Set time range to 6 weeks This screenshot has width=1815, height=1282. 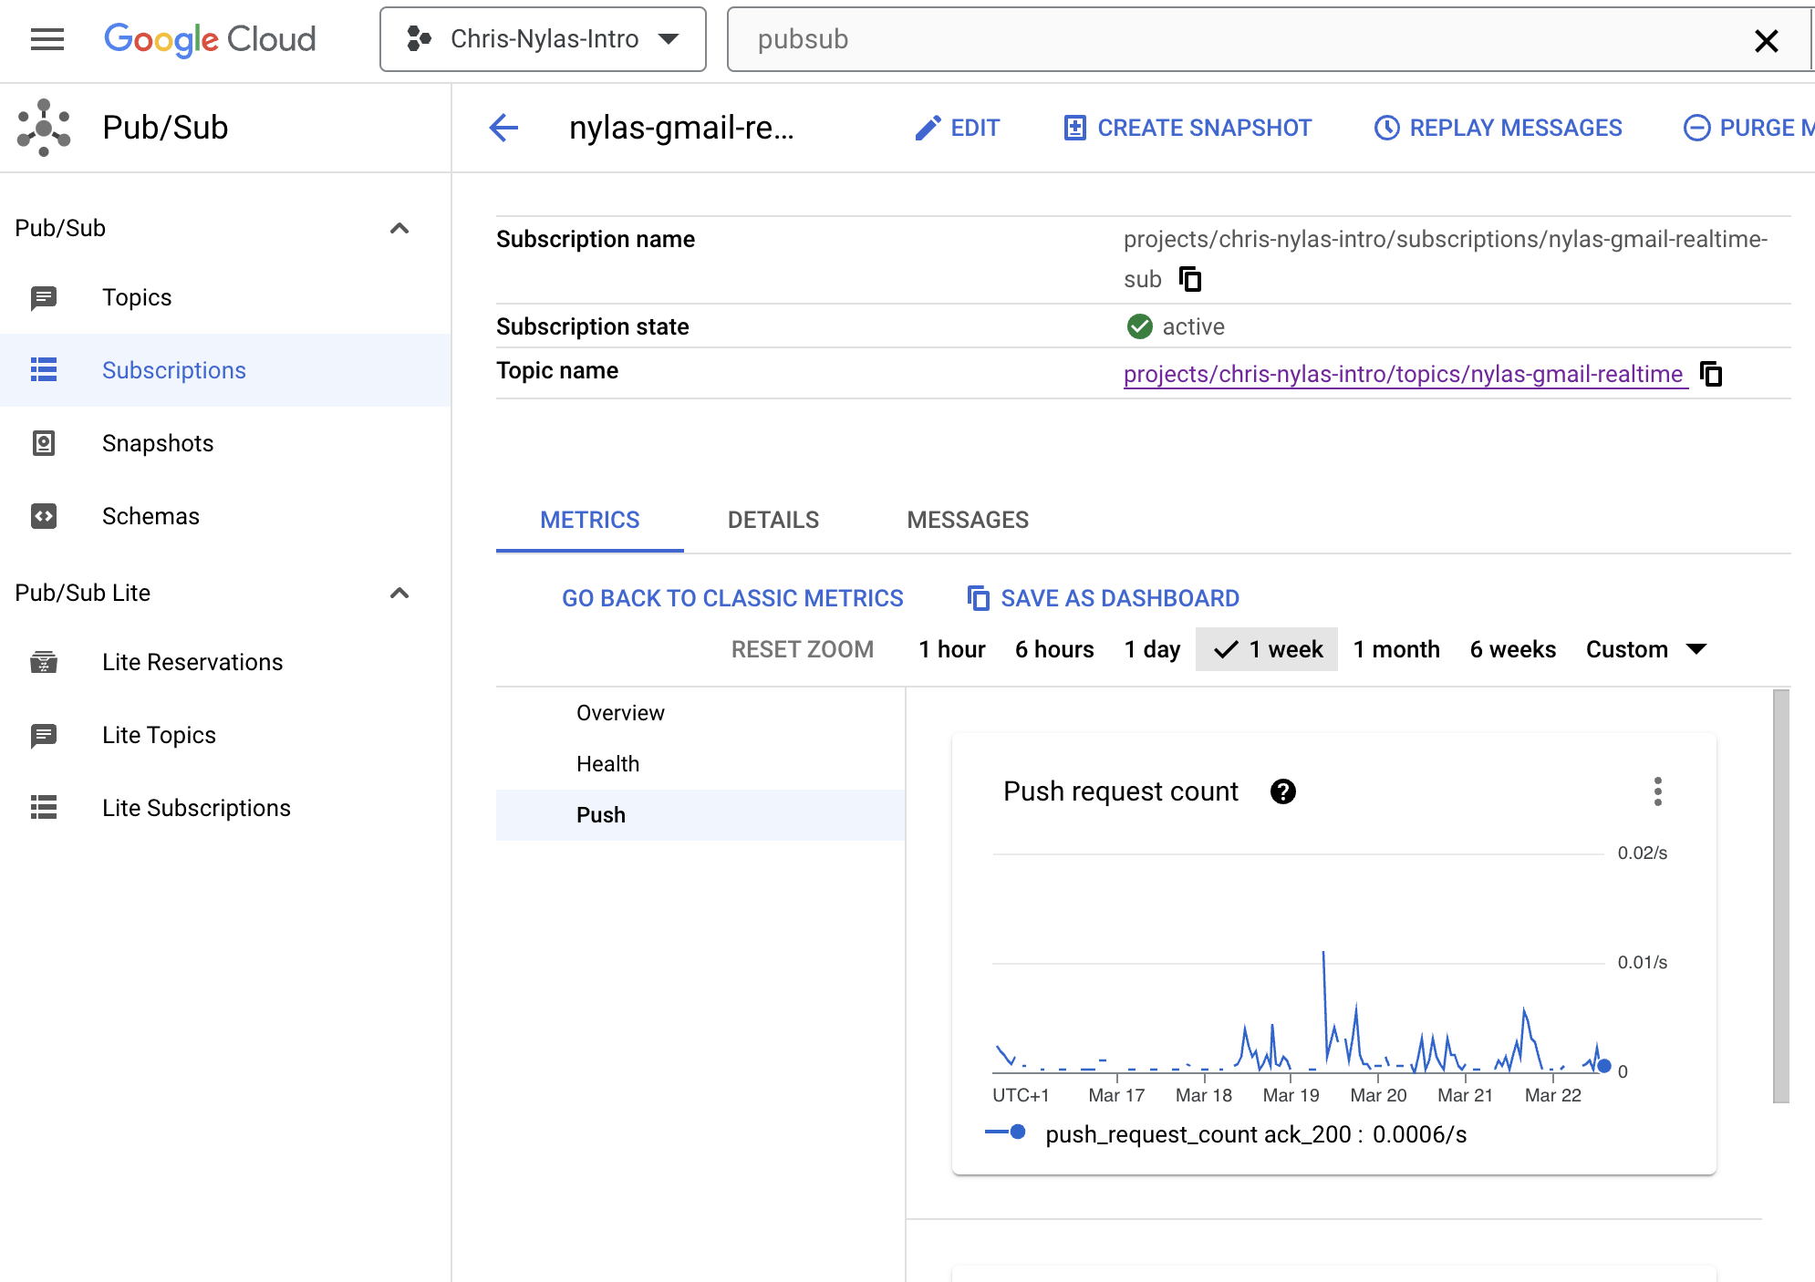1512,649
